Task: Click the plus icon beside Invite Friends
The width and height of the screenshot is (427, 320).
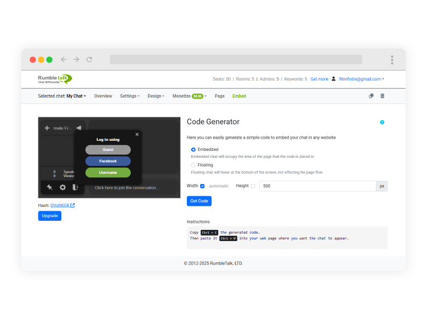Action: 47,128
